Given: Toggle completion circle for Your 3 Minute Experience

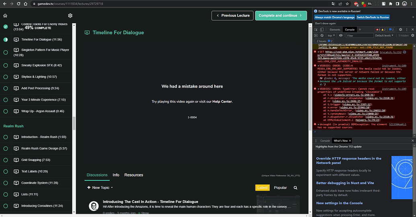Looking at the screenshot, I should click(x=6, y=100).
